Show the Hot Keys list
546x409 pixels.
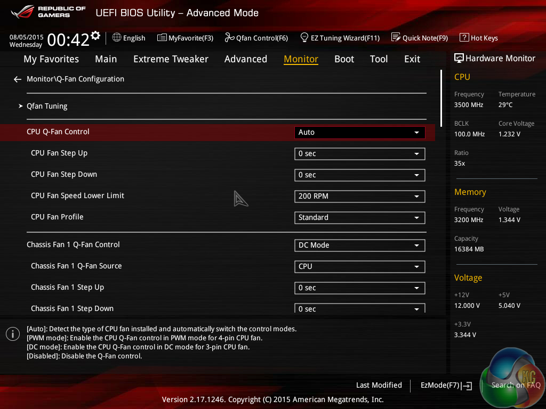click(479, 38)
